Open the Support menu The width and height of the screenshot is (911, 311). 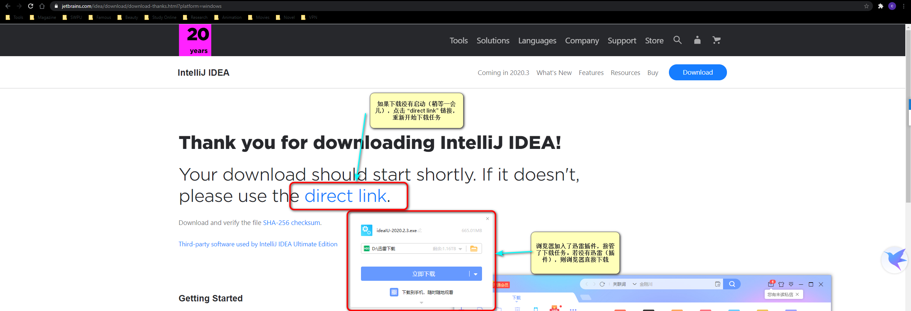click(622, 41)
